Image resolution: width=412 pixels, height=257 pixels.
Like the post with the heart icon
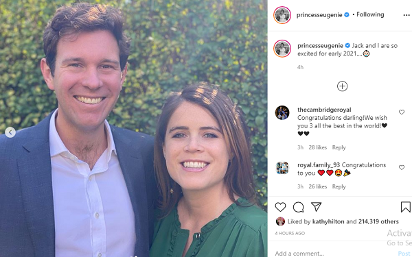(x=280, y=207)
